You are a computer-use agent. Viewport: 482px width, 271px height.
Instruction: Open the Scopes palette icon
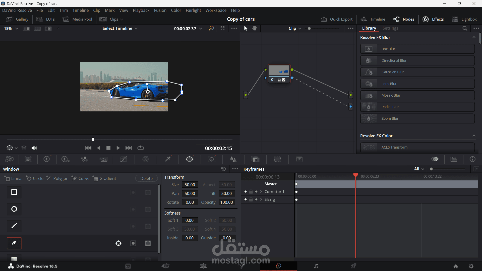(454, 159)
